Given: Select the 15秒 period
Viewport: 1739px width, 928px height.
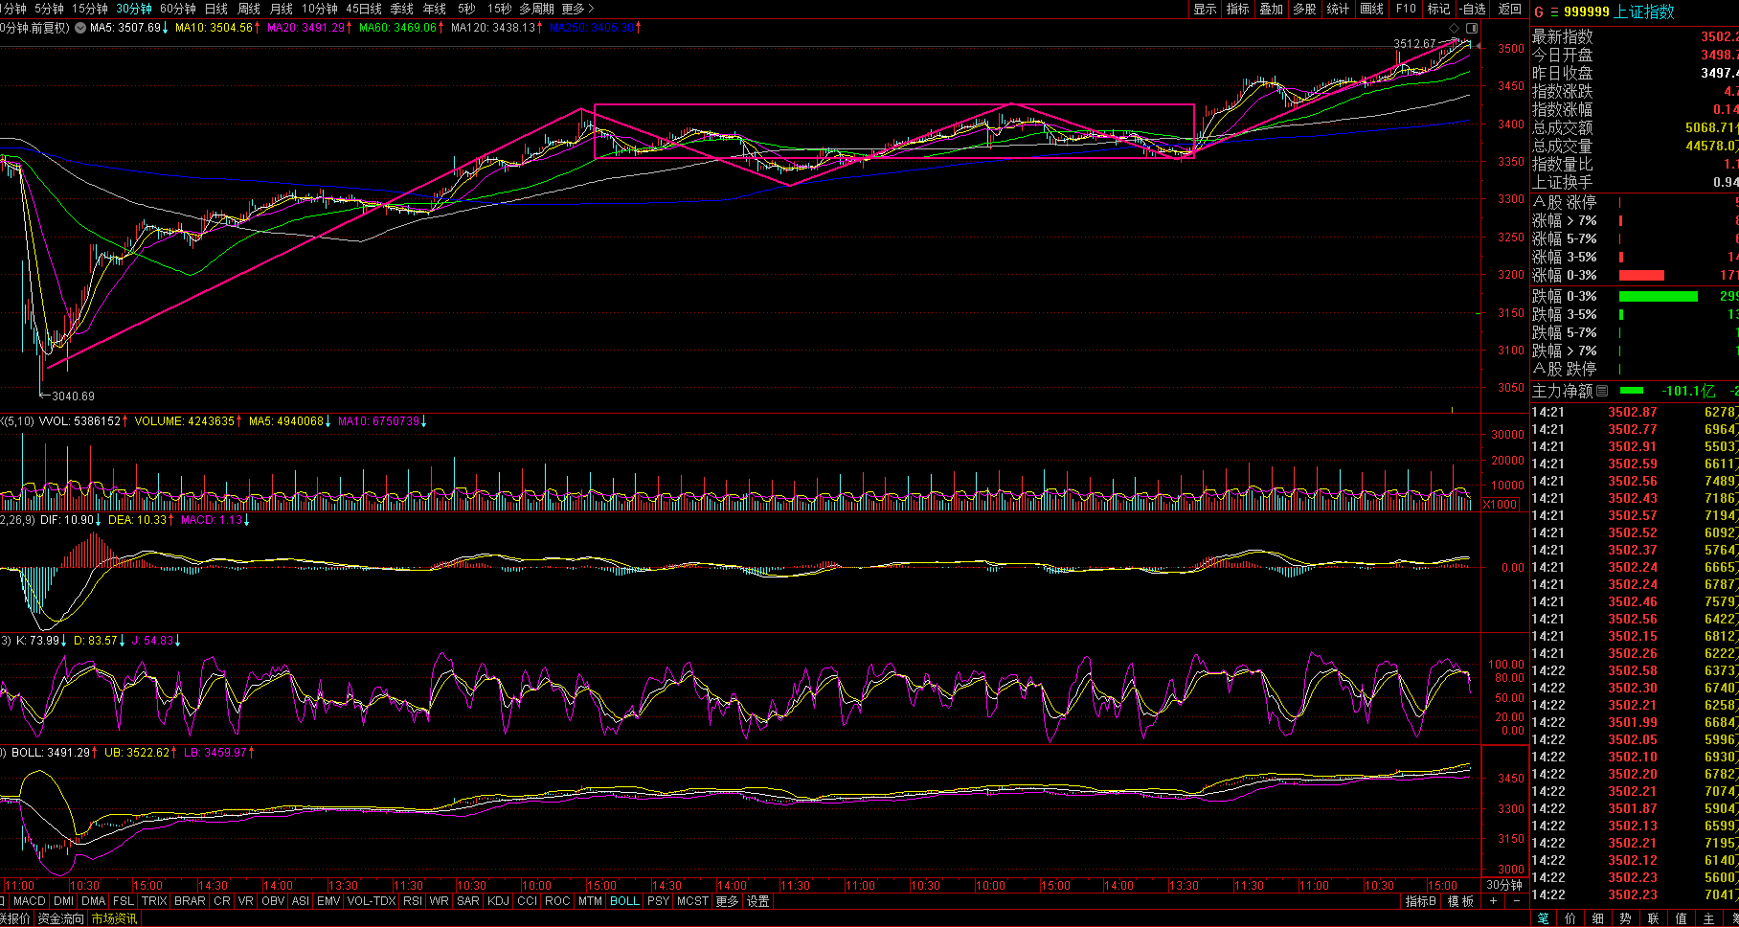Looking at the screenshot, I should pos(500,9).
